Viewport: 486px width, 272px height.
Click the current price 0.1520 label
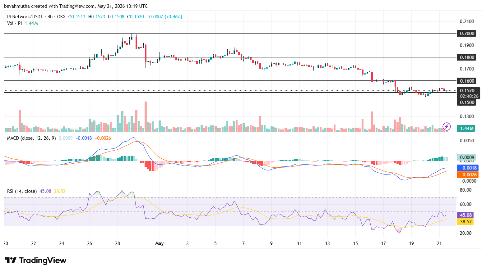pyautogui.click(x=467, y=91)
